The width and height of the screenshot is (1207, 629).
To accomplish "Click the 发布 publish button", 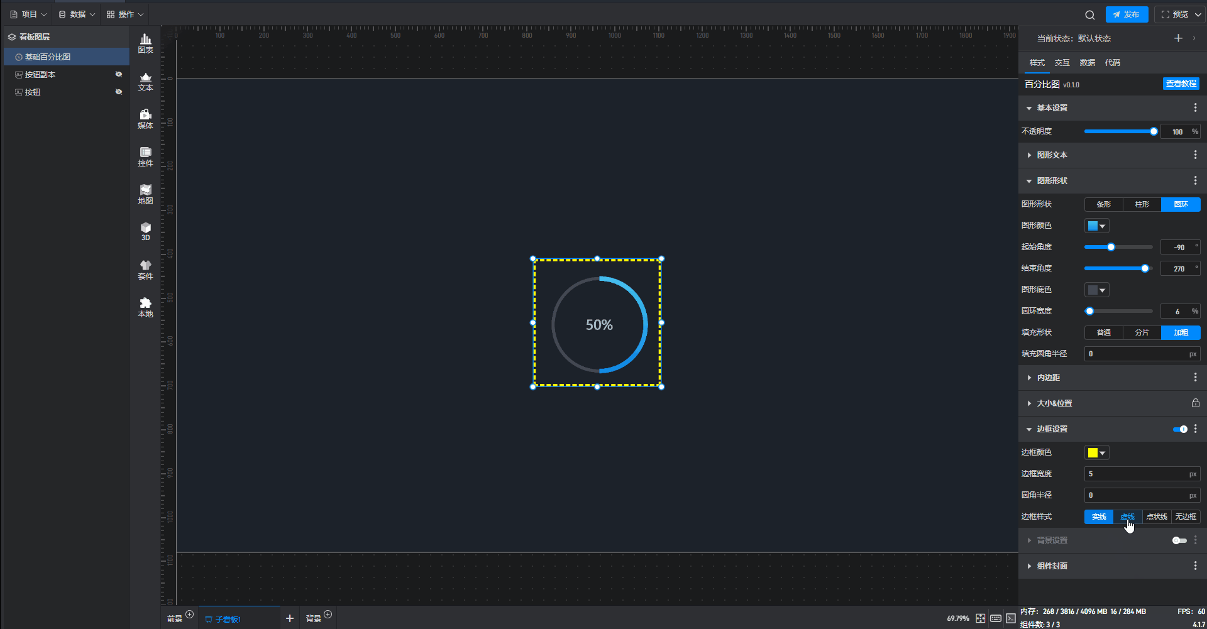I will pos(1127,14).
